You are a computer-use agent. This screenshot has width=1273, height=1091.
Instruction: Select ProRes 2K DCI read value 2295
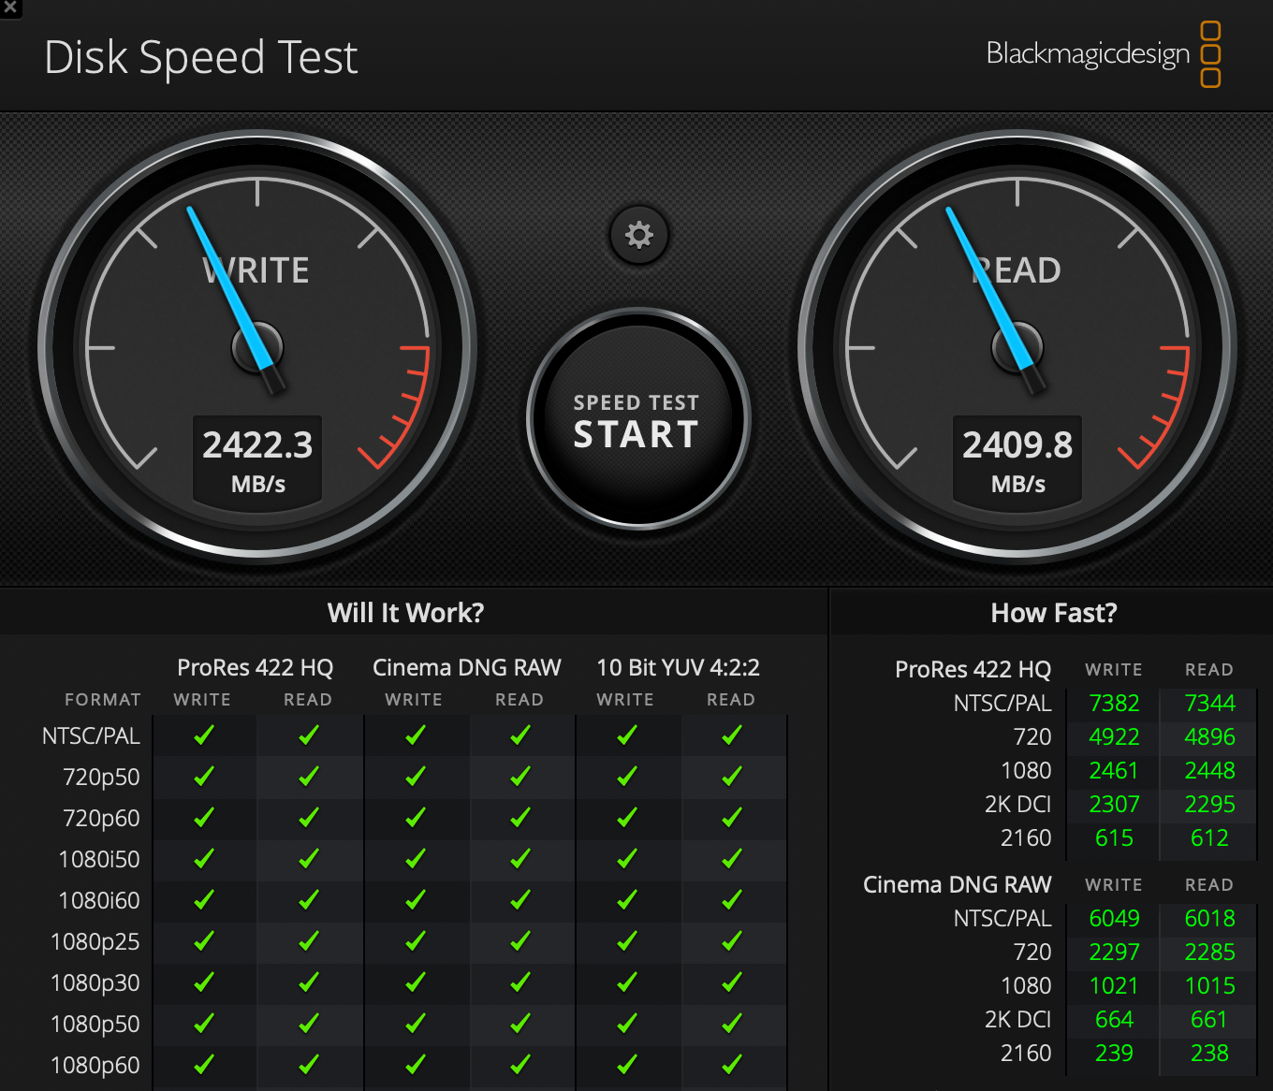(1209, 804)
